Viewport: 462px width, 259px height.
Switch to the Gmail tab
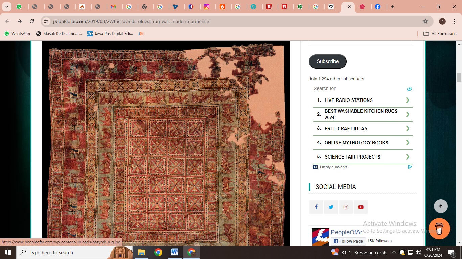[x=114, y=7]
